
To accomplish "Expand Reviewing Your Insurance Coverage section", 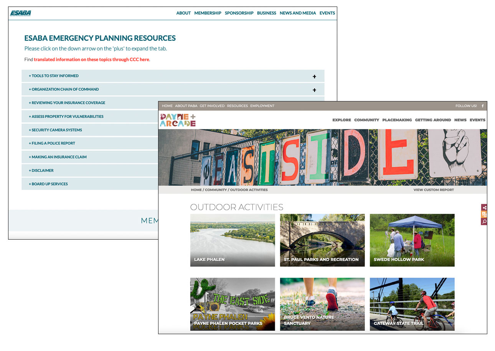I will click(90, 103).
